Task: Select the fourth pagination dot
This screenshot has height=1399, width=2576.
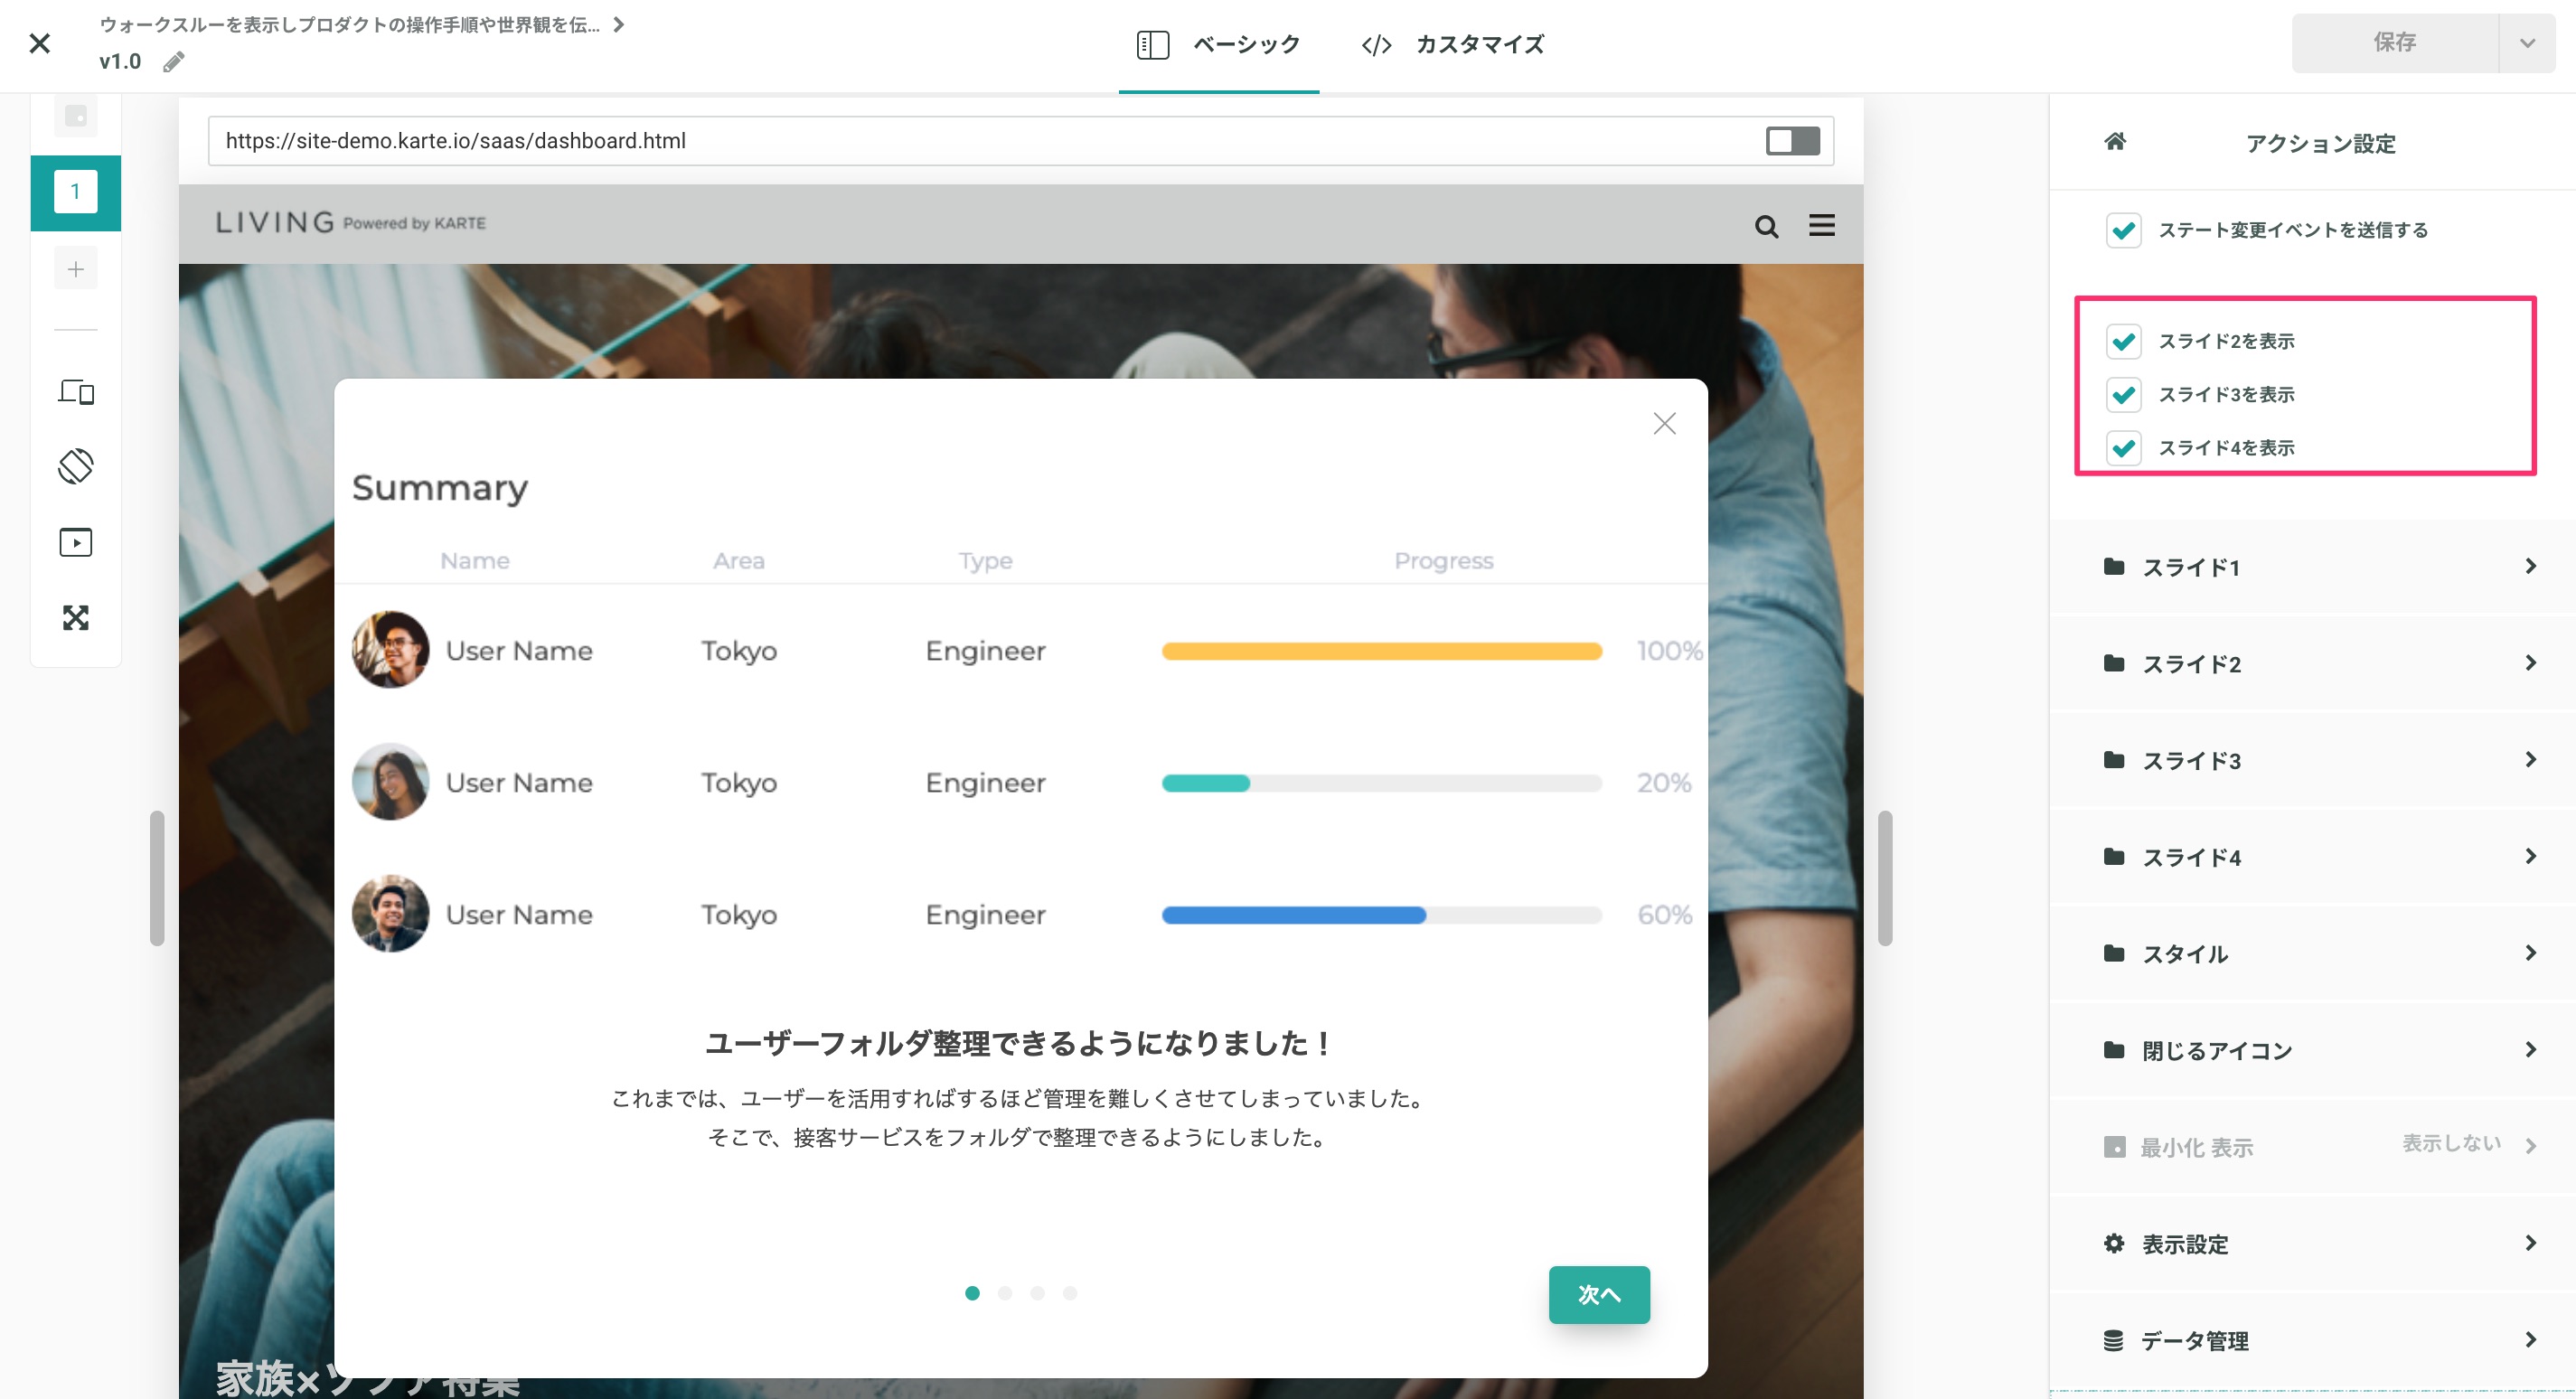Action: 1070,1293
